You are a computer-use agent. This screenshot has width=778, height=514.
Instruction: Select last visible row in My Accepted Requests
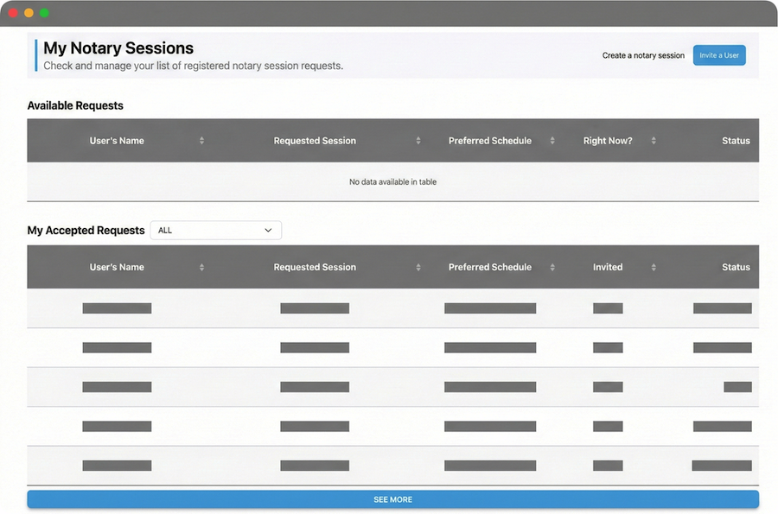click(x=392, y=466)
